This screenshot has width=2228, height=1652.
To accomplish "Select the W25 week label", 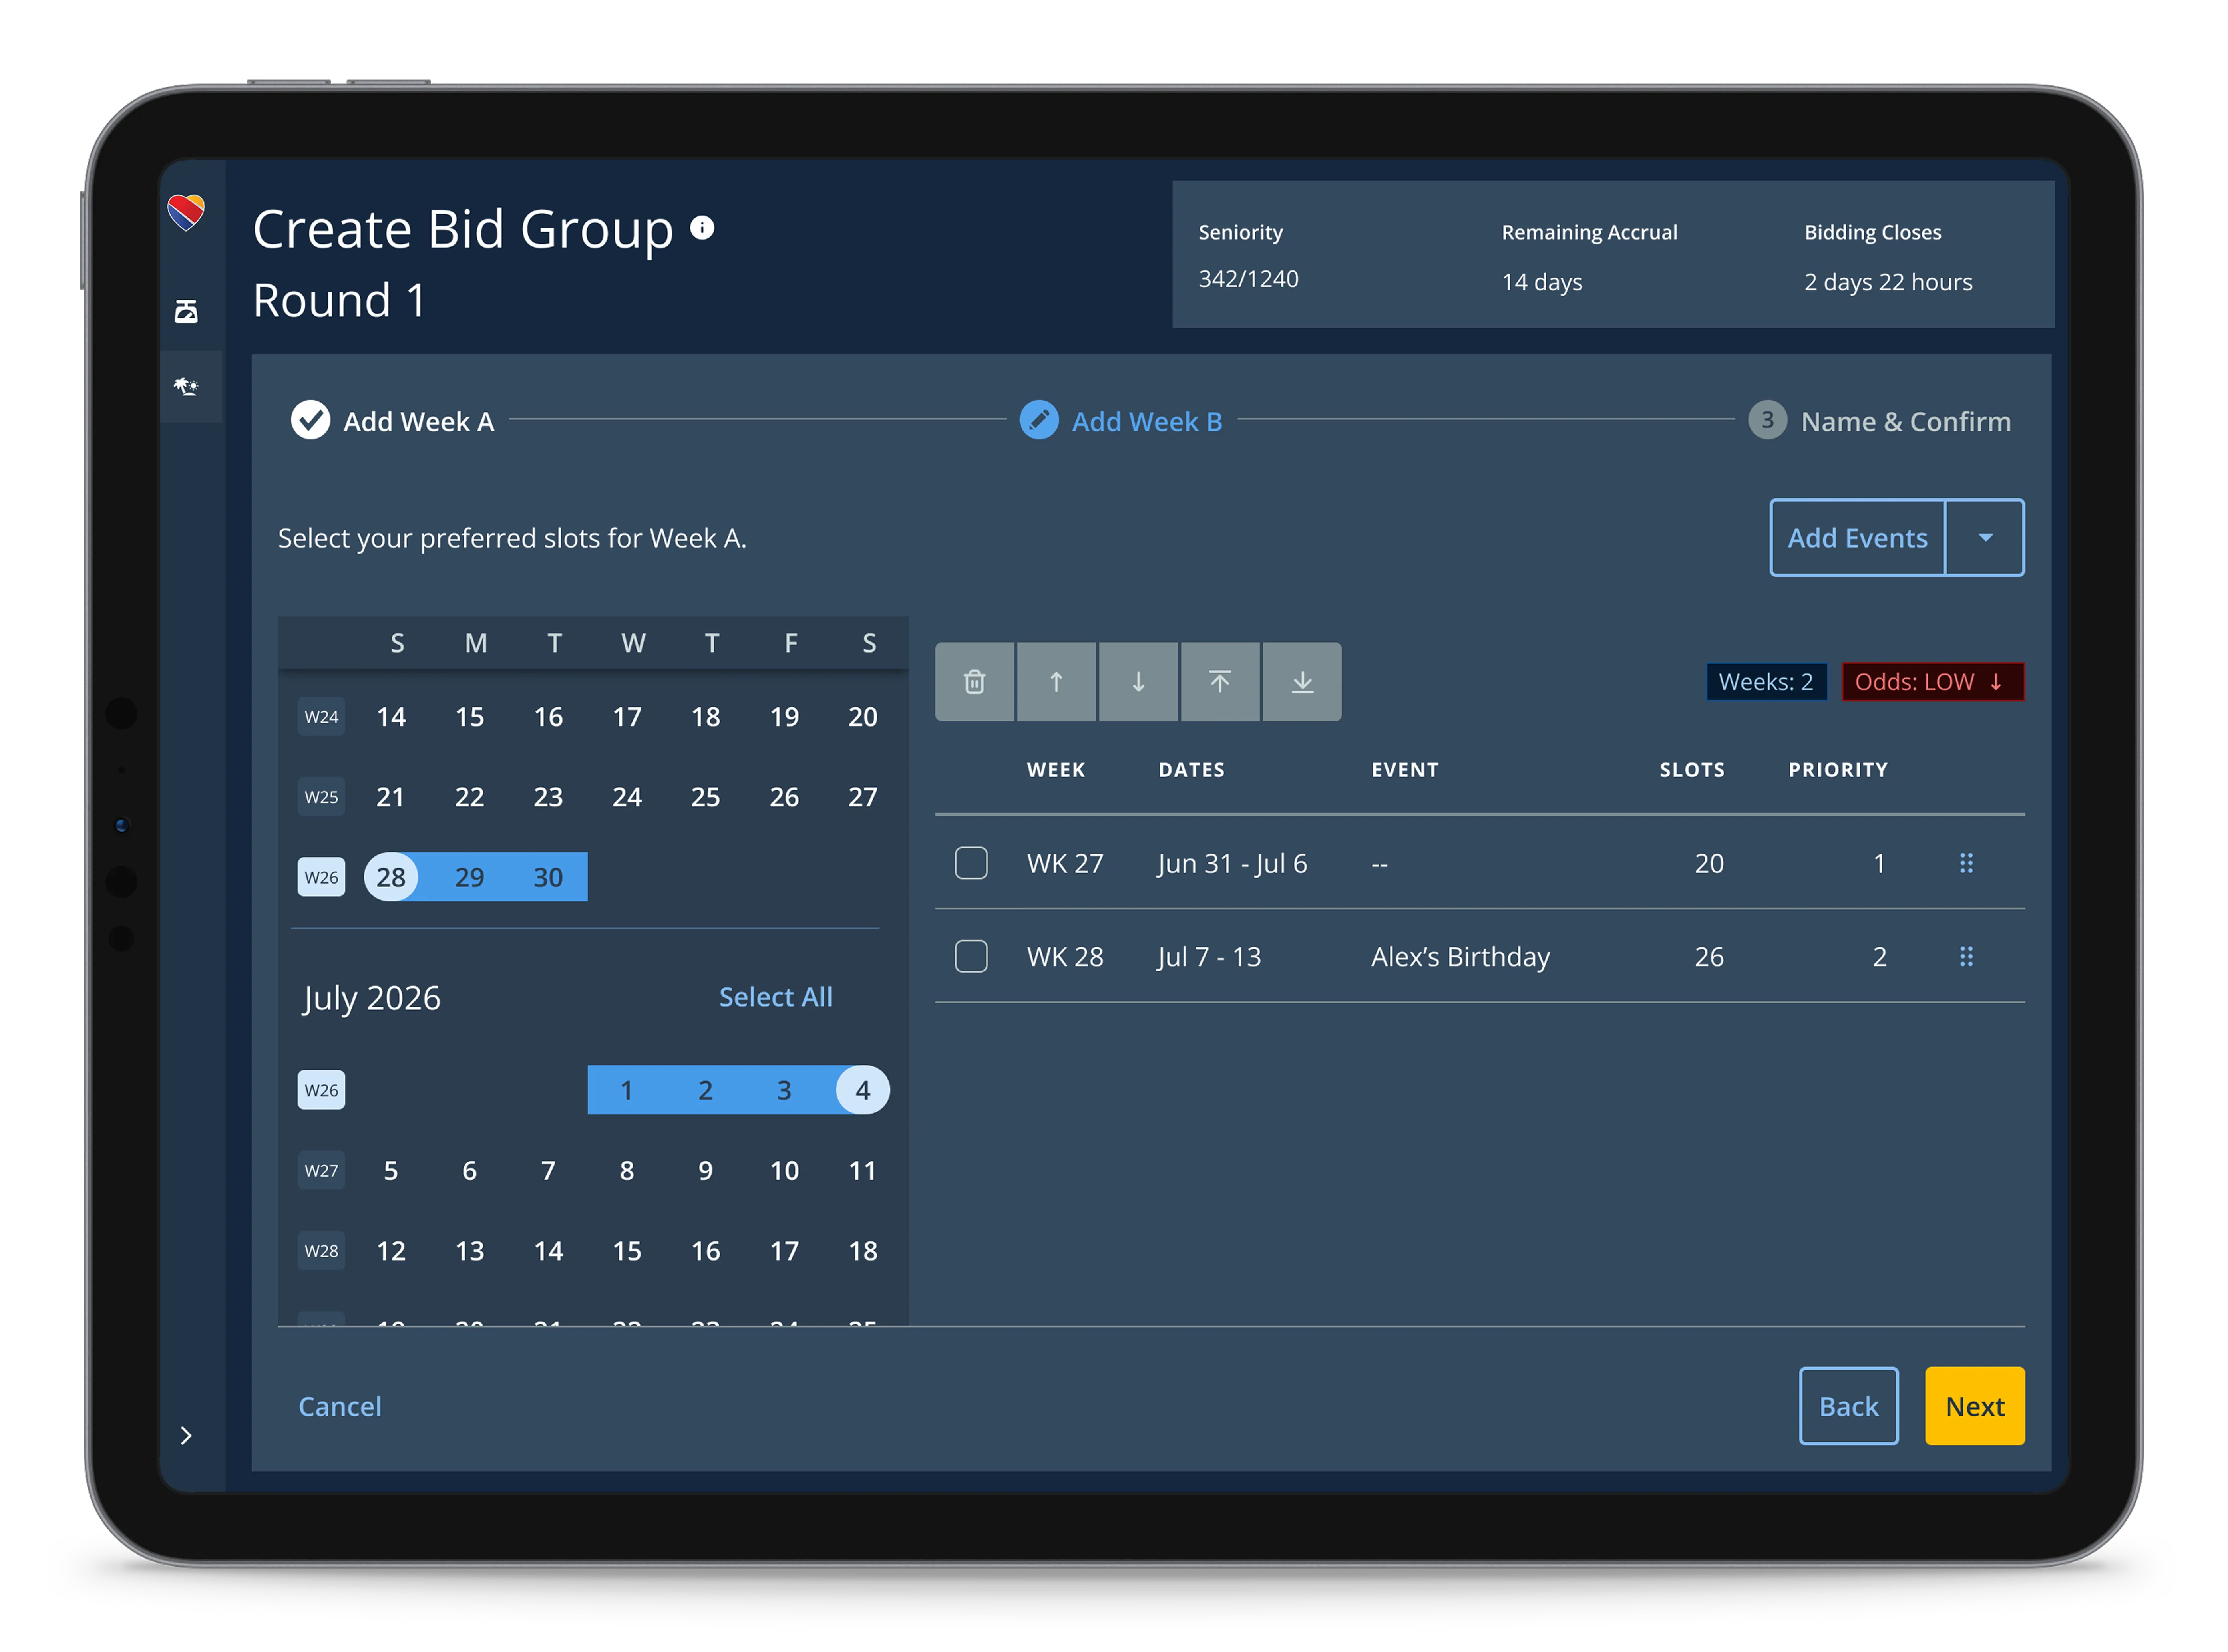I will 321,797.
